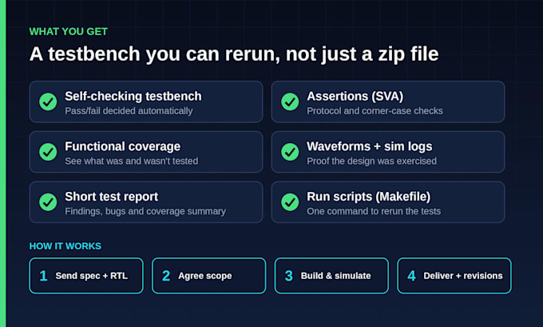The width and height of the screenshot is (543, 327).
Task: Click the checkmark icon beside Waveforms + sim logs
Action: click(x=290, y=152)
